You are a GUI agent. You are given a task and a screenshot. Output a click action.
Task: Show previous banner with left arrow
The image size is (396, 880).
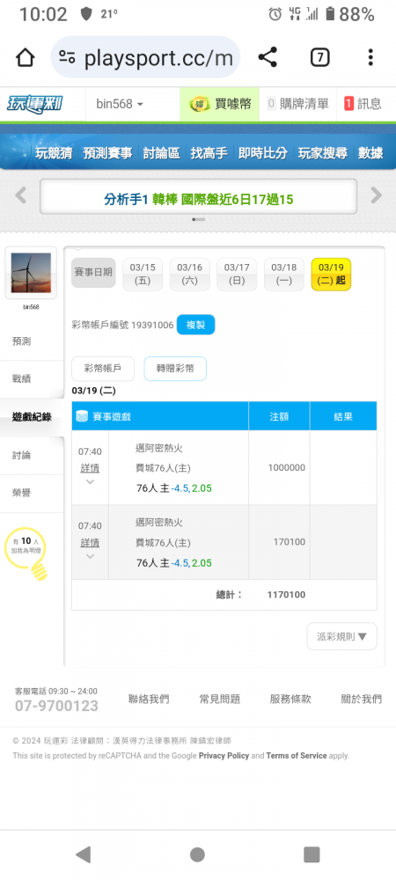coord(21,196)
